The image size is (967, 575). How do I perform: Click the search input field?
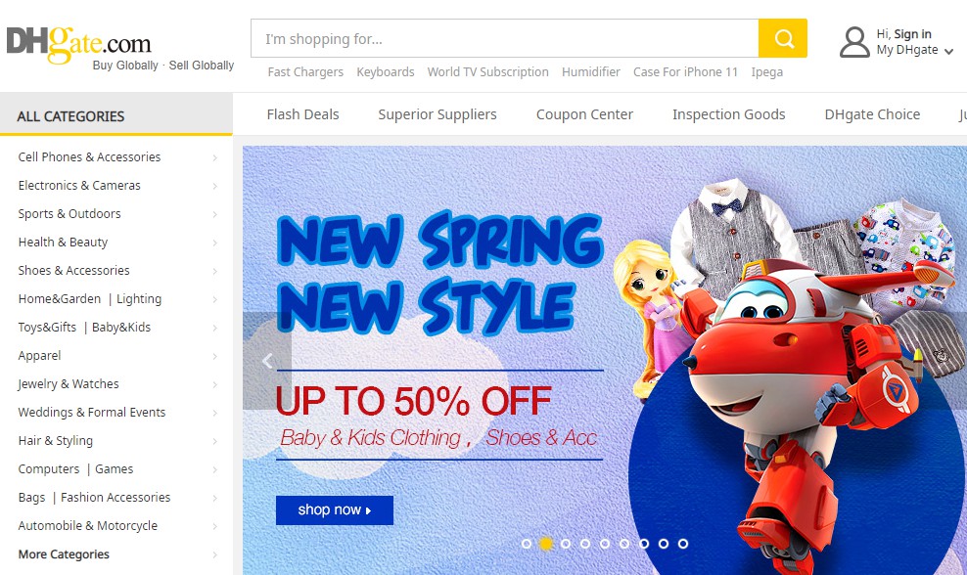pos(504,39)
